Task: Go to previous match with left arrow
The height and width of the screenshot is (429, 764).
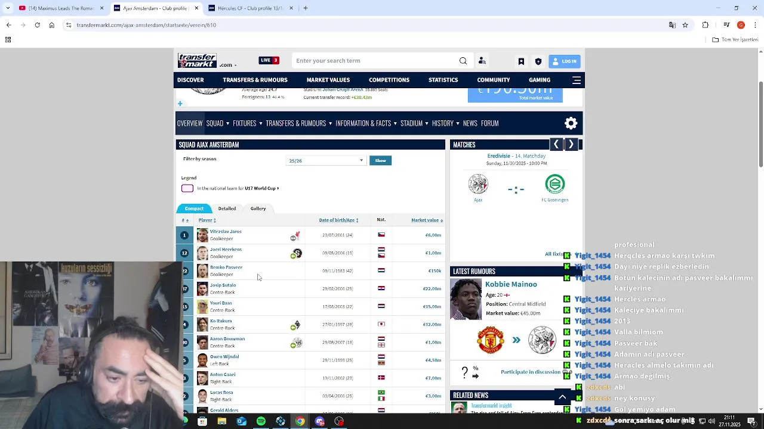Action: pyautogui.click(x=556, y=144)
